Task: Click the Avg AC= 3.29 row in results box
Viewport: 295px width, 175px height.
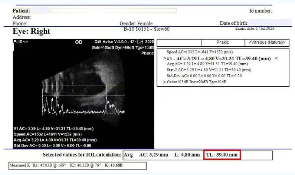Action: 207,64
